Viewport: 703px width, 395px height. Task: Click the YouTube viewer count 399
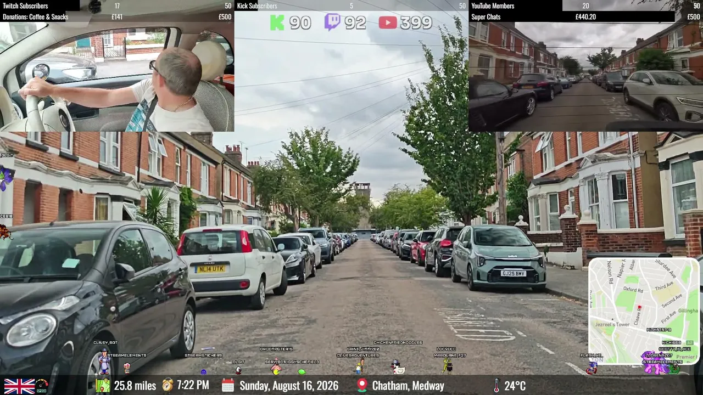pos(416,23)
